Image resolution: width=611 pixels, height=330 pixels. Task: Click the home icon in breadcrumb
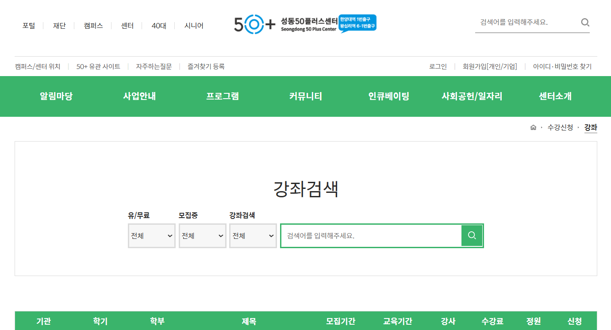[x=533, y=127]
